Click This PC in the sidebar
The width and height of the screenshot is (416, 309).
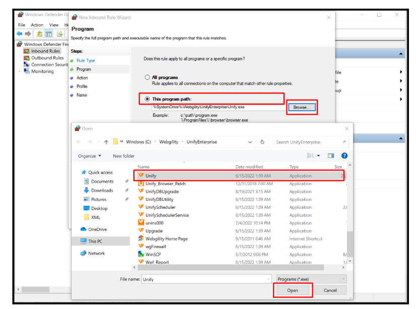95,241
